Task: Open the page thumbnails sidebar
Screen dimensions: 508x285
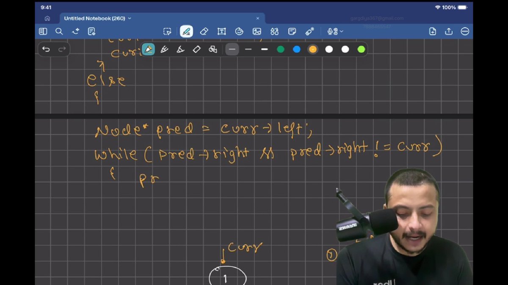Action: click(x=43, y=31)
